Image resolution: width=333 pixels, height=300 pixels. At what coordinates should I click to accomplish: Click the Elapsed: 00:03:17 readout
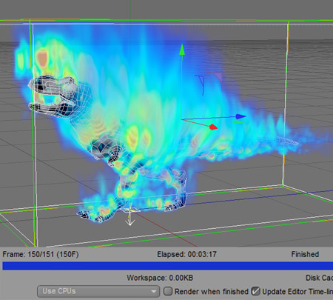click(186, 254)
